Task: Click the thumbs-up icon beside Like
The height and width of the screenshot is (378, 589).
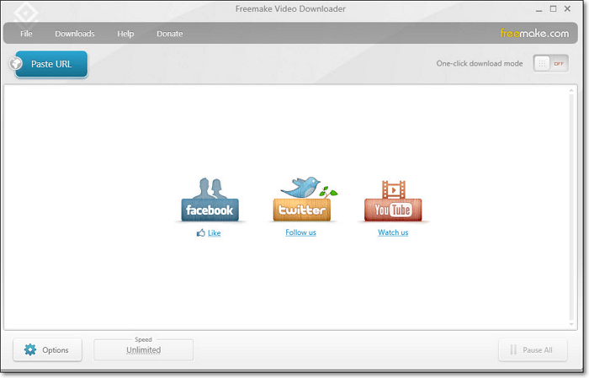Action: pos(200,233)
